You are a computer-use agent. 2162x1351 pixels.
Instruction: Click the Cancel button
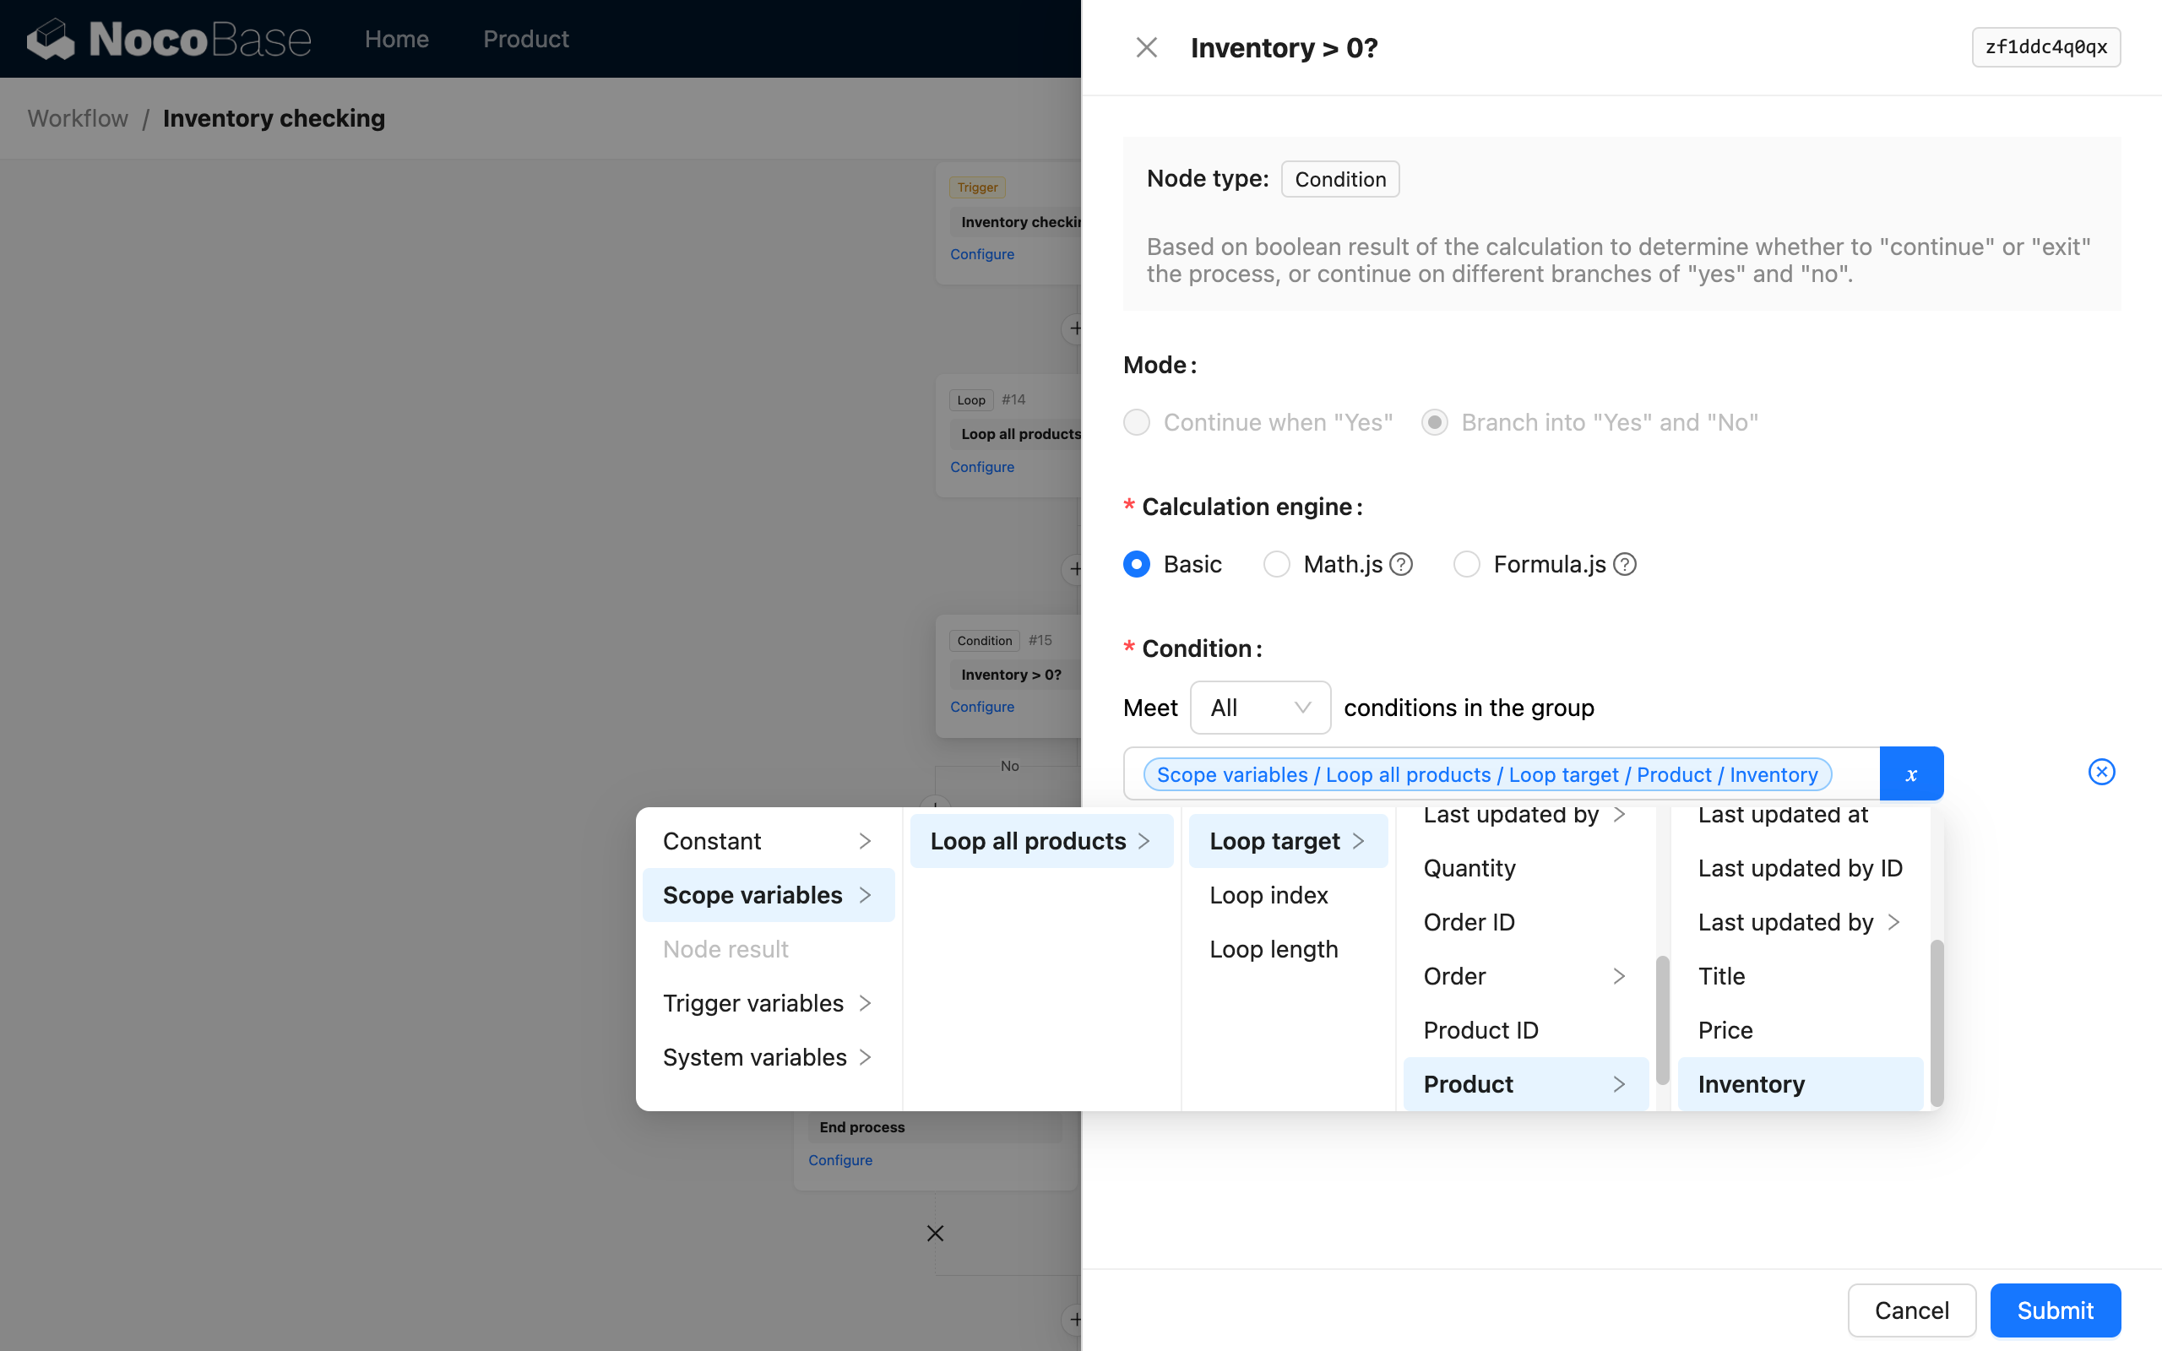pos(1911,1310)
